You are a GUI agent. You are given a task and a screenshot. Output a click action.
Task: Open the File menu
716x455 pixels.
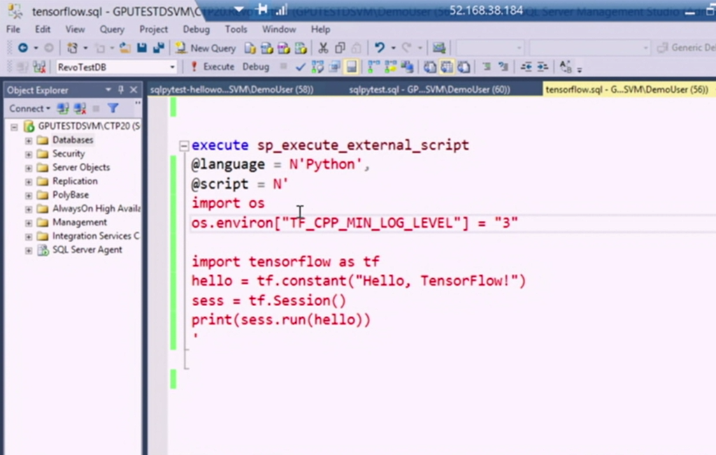coord(13,29)
